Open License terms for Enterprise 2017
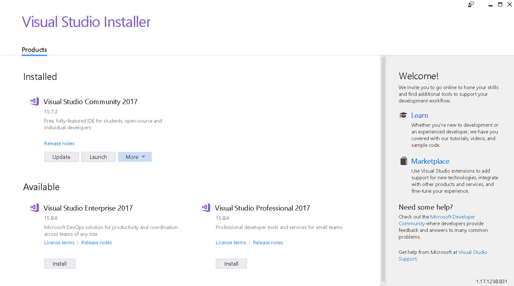514x286 pixels. (x=59, y=242)
